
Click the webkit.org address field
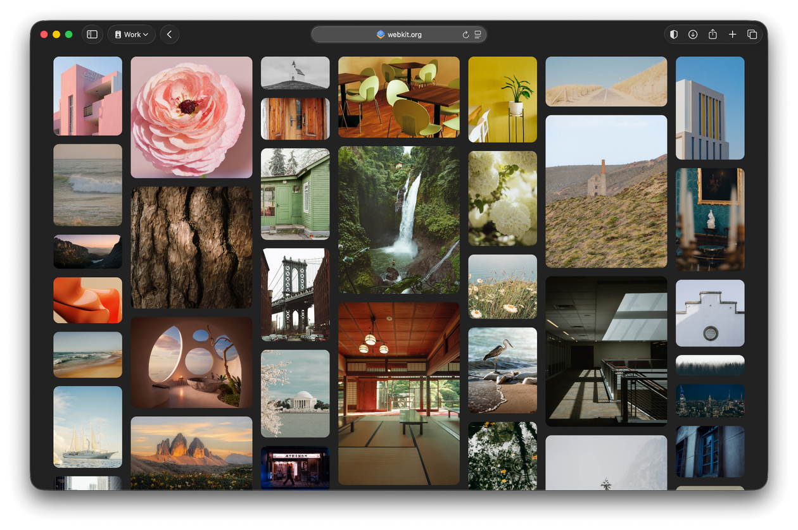[405, 35]
